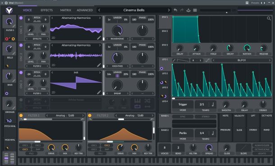Next Filter 1 Analog 12dB type arrow
Screen dimensions: 275x166
[x=83, y=116]
